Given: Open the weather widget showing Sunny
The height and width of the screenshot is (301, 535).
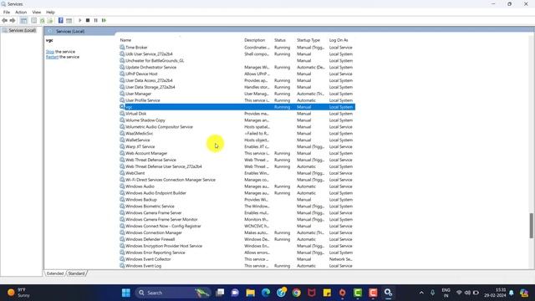Looking at the screenshot, I should [x=18, y=293].
